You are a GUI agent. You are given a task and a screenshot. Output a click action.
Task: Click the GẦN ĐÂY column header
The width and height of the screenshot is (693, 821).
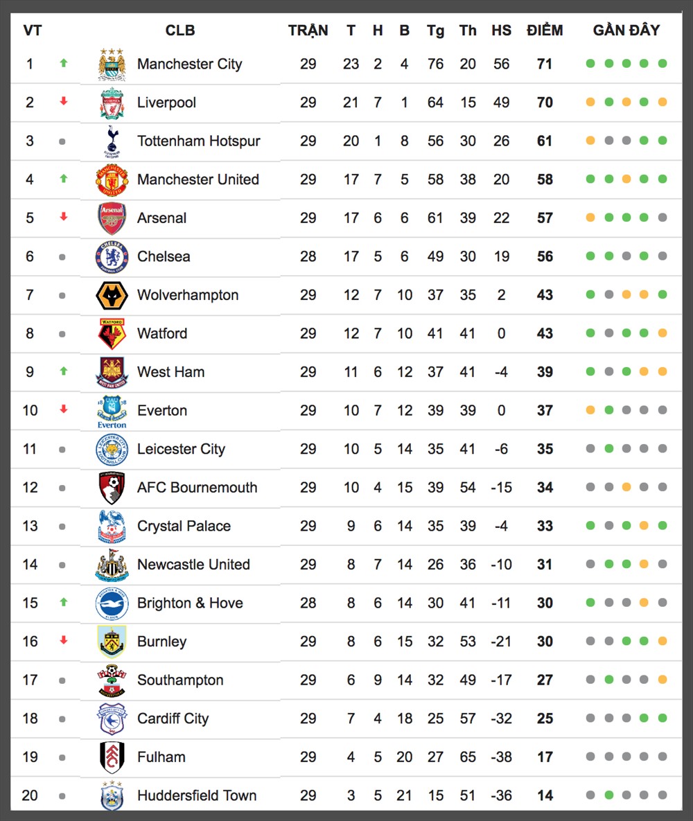[x=626, y=30]
